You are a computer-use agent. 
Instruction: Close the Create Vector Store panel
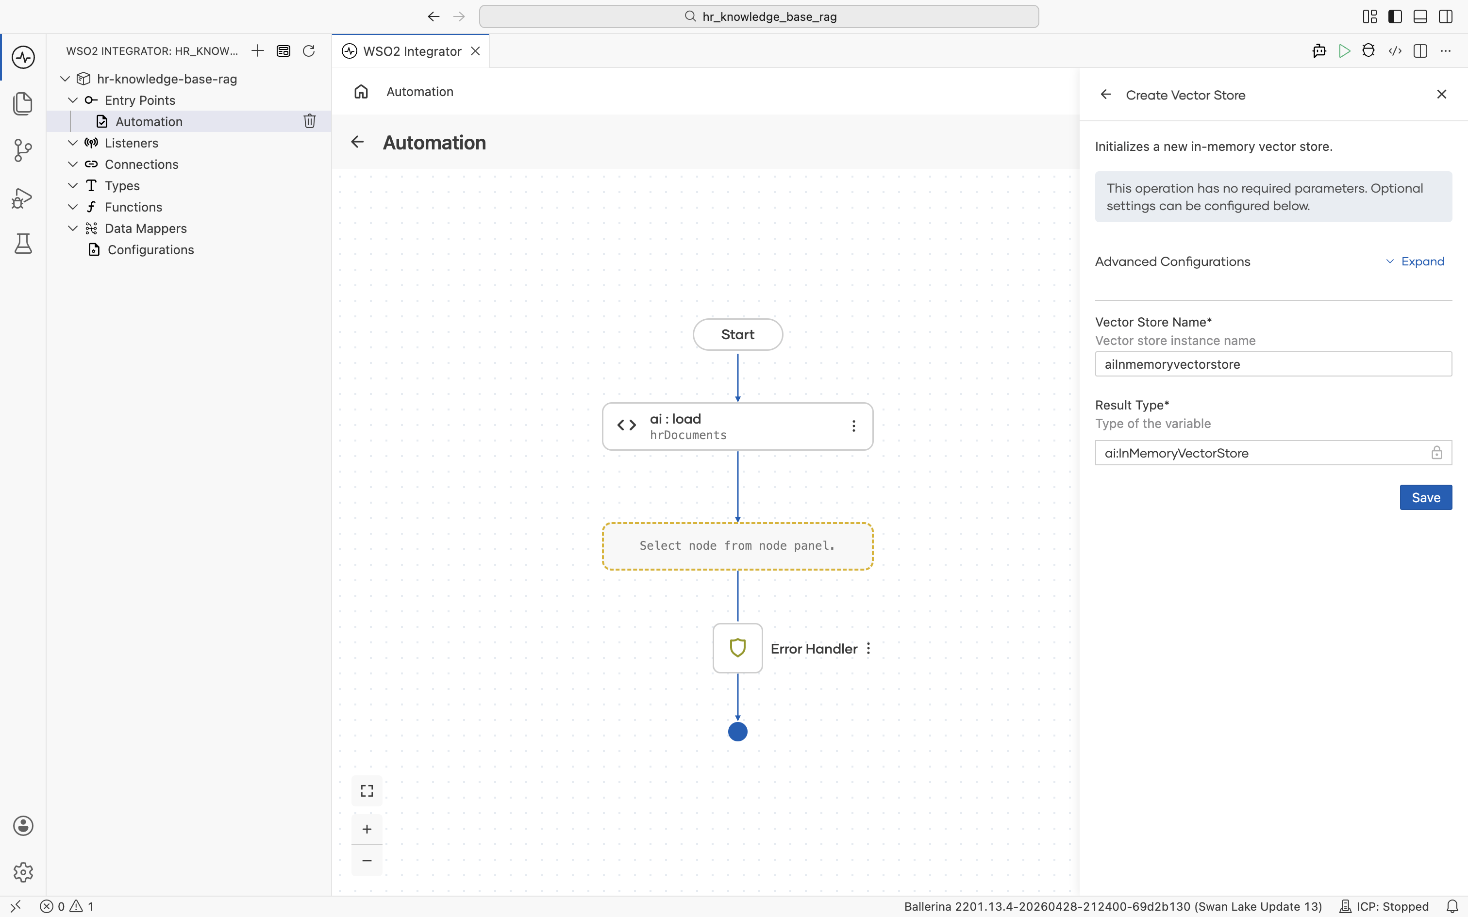(1442, 94)
